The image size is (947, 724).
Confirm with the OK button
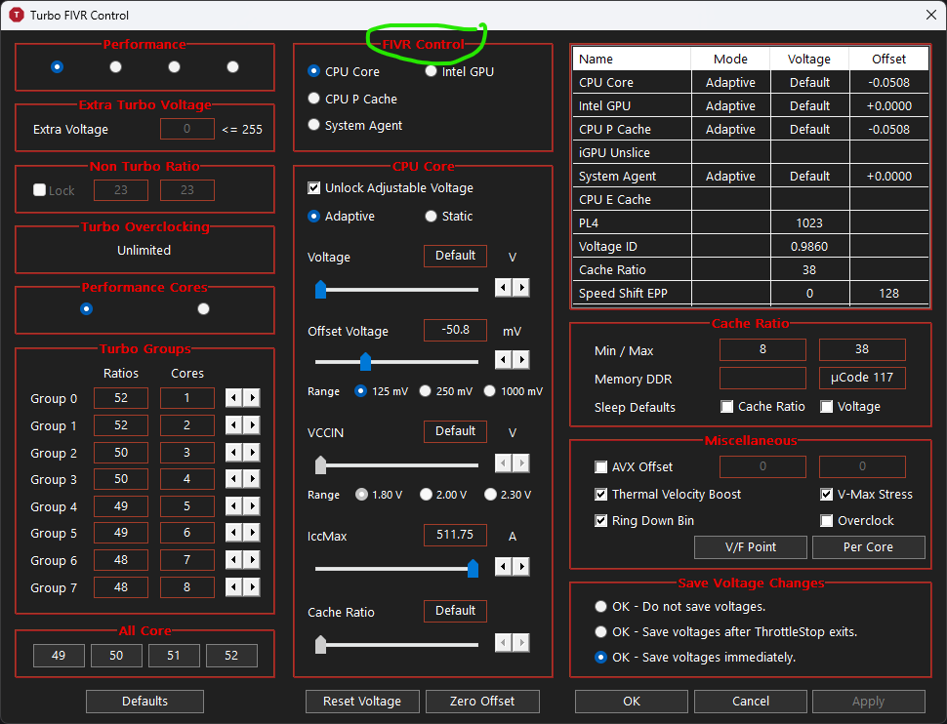[632, 701]
